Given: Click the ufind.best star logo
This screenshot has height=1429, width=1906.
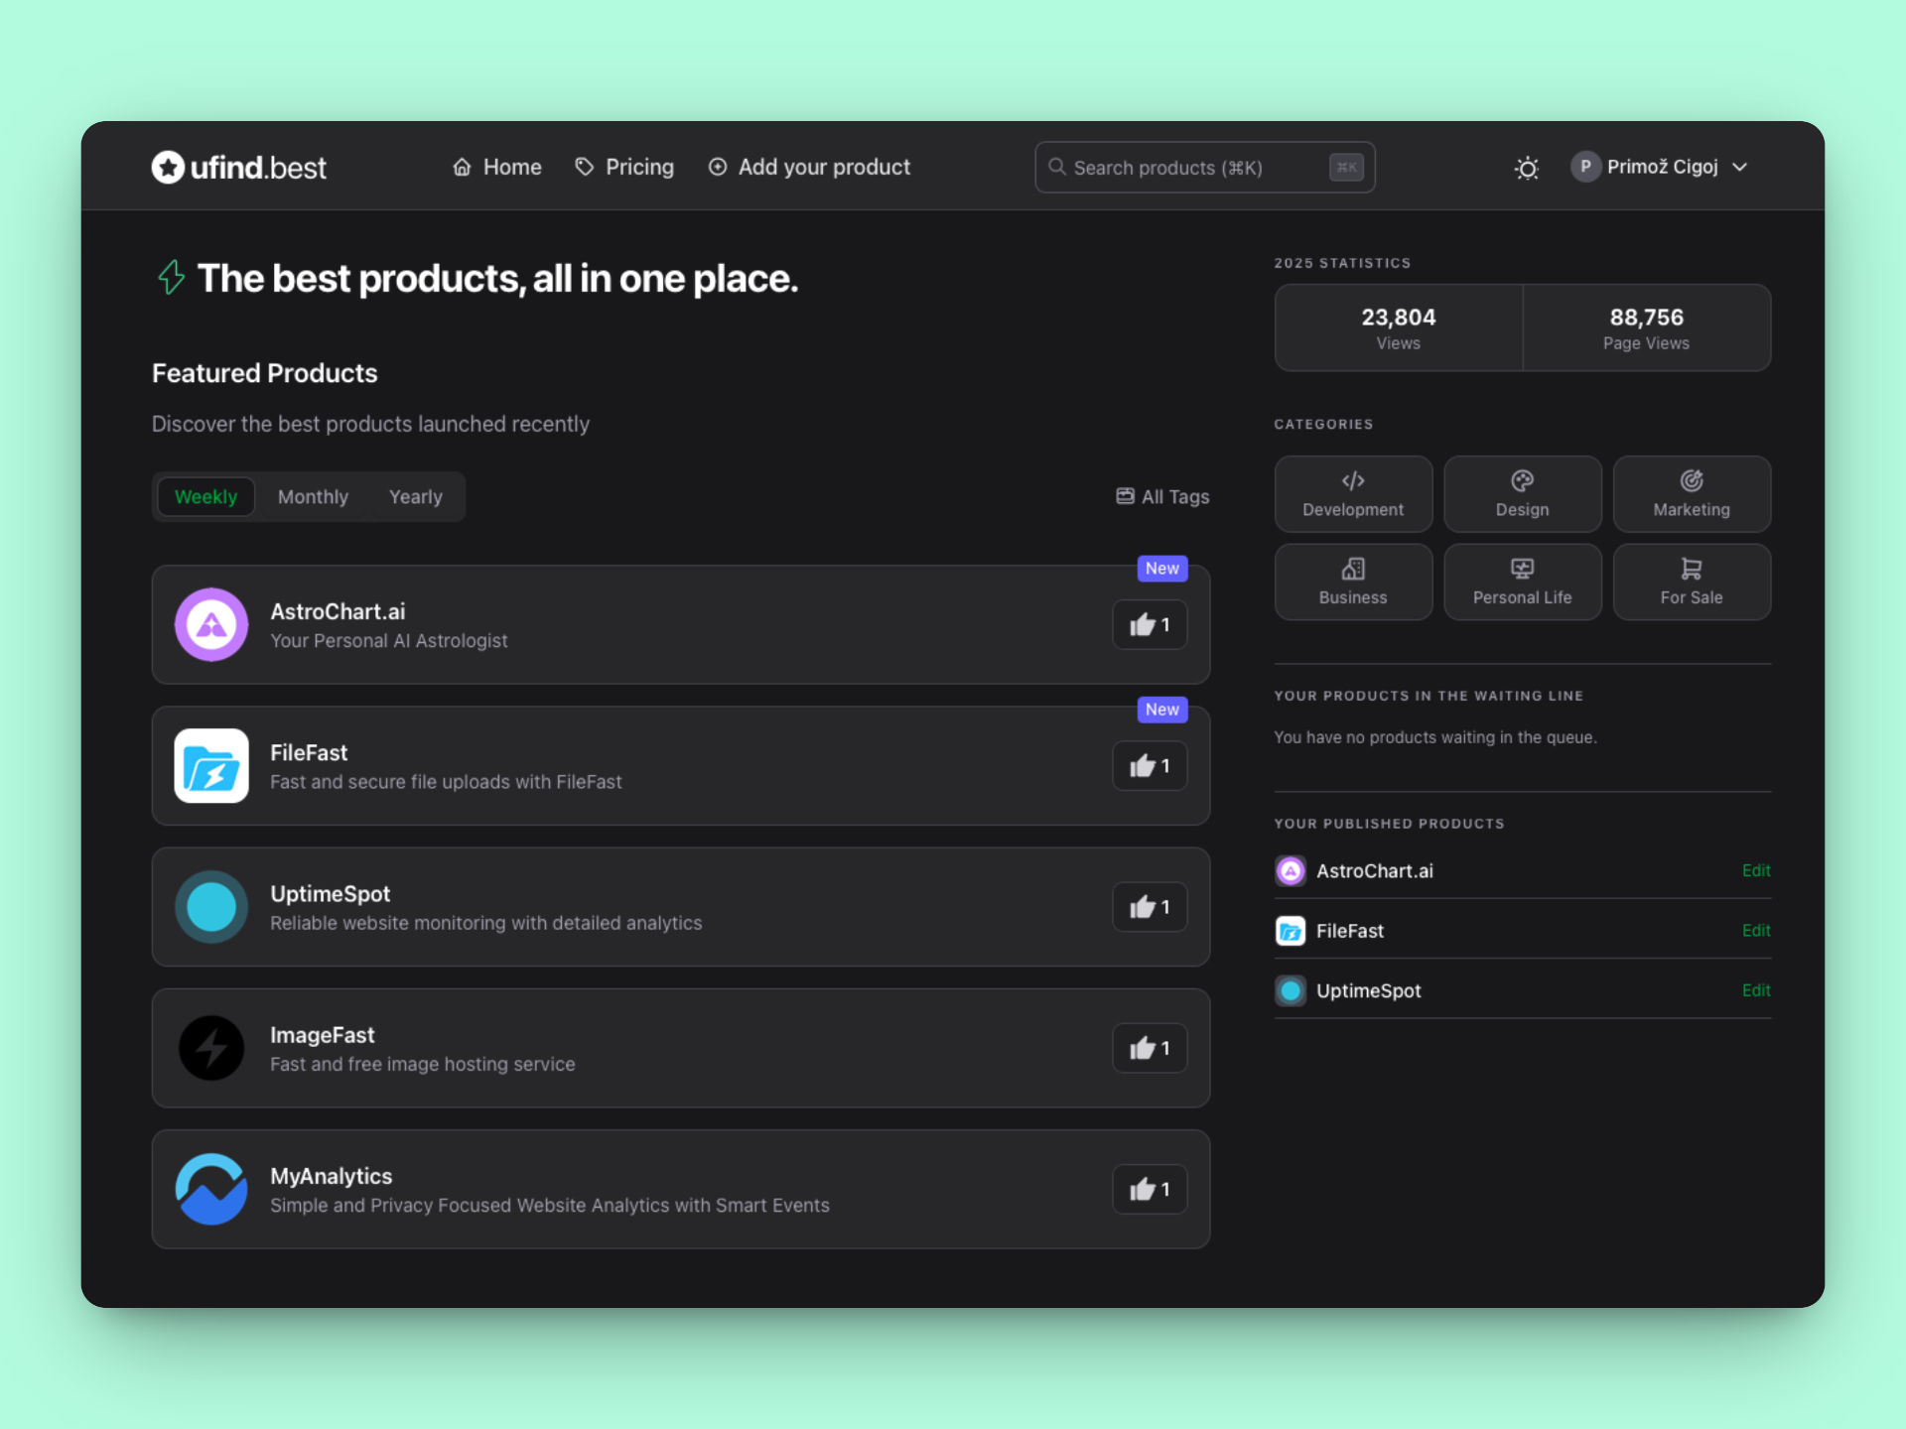Looking at the screenshot, I should click(169, 167).
